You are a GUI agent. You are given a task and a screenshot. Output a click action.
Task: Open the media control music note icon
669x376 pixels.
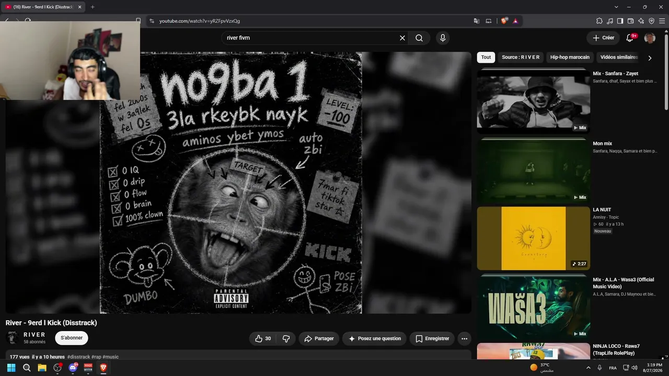tap(610, 21)
